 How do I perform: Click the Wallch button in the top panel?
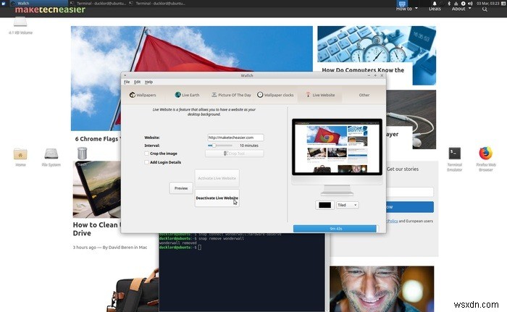(38, 3)
